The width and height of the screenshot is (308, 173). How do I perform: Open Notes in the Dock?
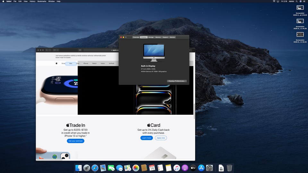(x=168, y=168)
